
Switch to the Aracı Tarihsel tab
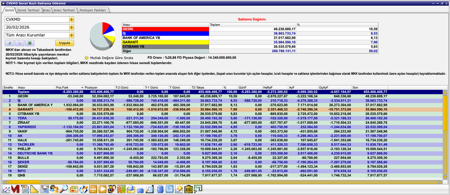click(x=64, y=10)
